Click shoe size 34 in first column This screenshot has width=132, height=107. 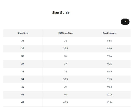coord(23,41)
